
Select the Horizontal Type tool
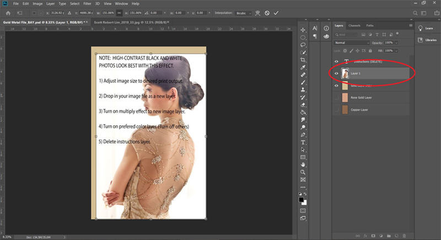pyautogui.click(x=303, y=142)
